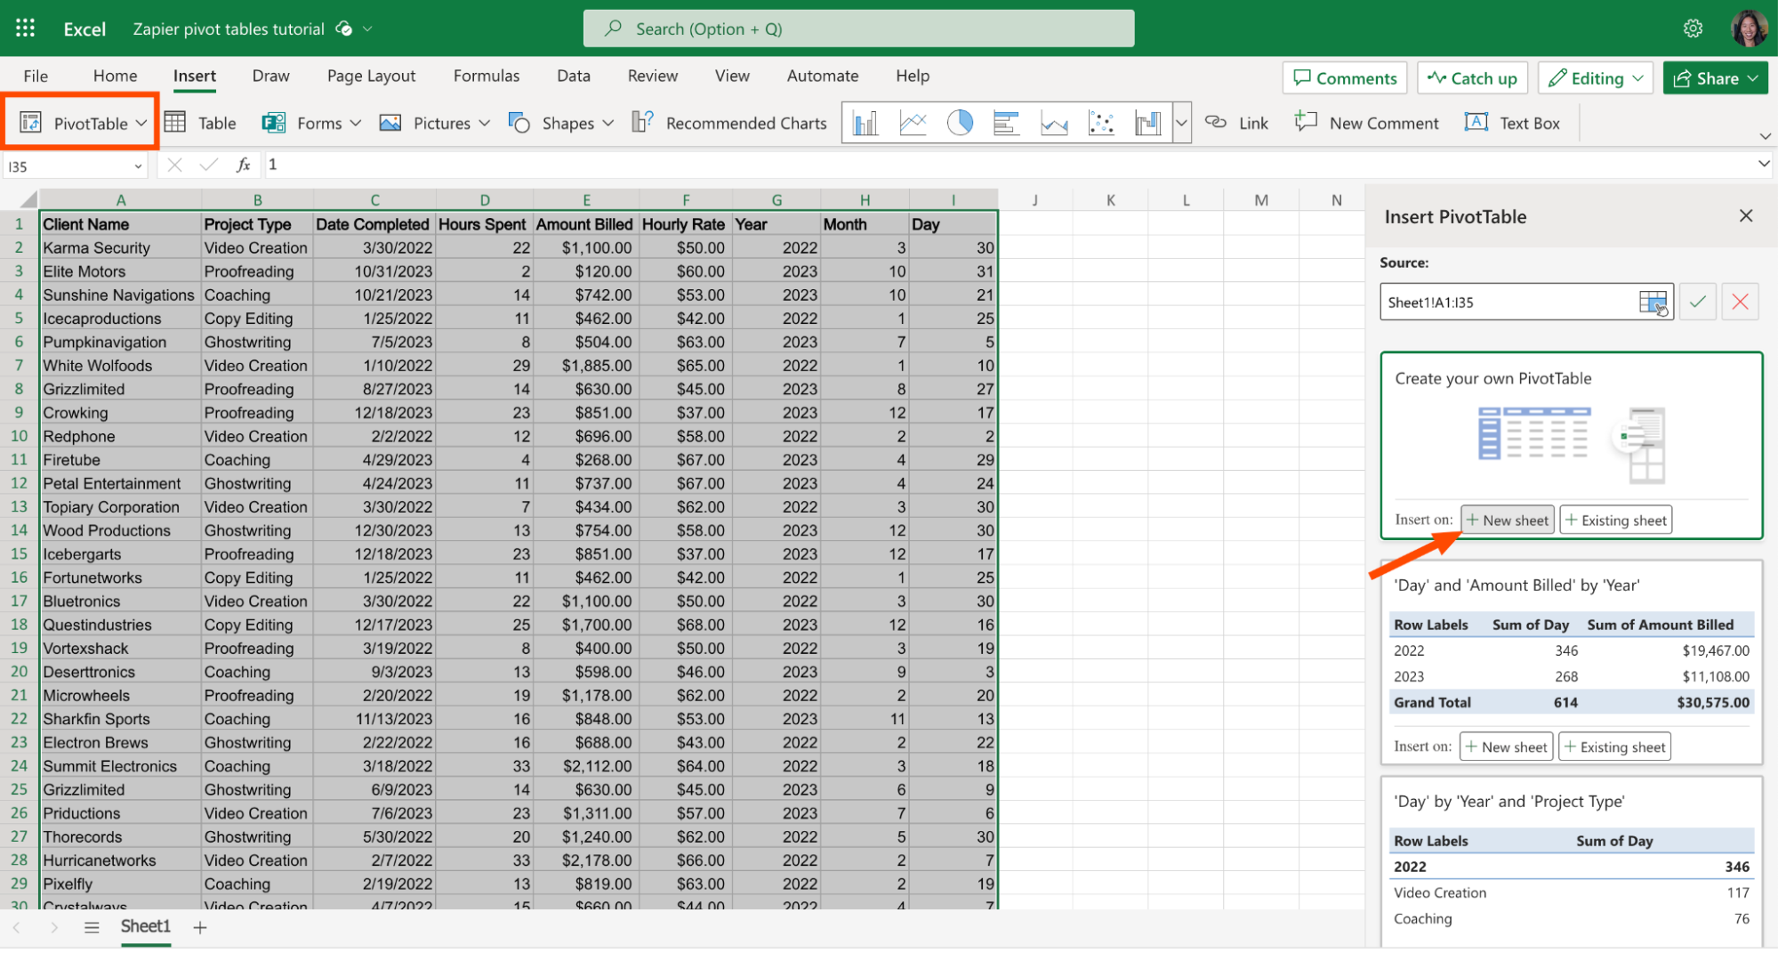Switch to the Automate tab
Viewport: 1778px width, 953px height.
click(823, 76)
